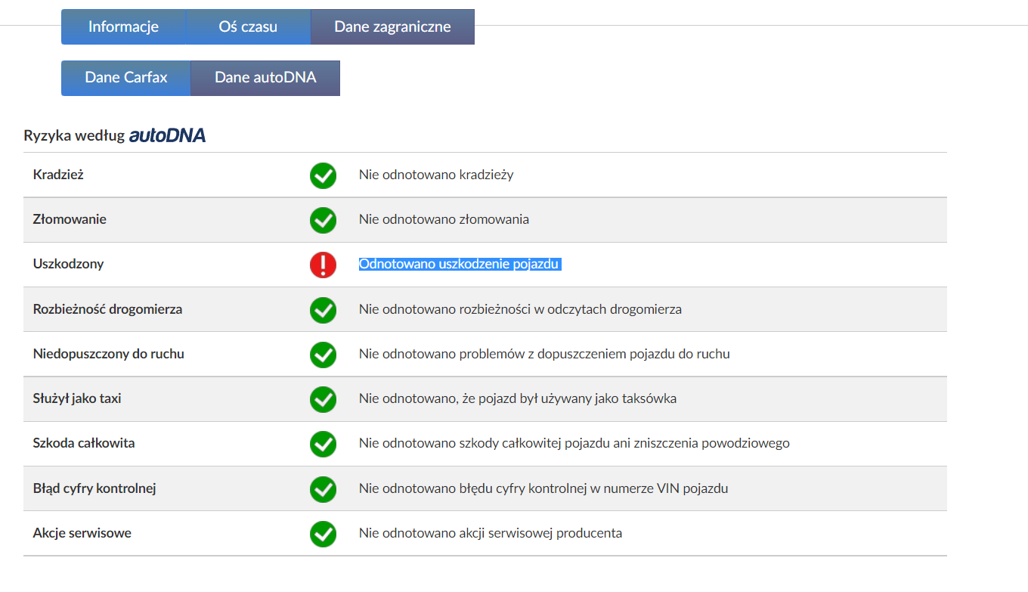
Task: Click text about cyfry kontrolnej w numerze VIN
Action: click(543, 488)
